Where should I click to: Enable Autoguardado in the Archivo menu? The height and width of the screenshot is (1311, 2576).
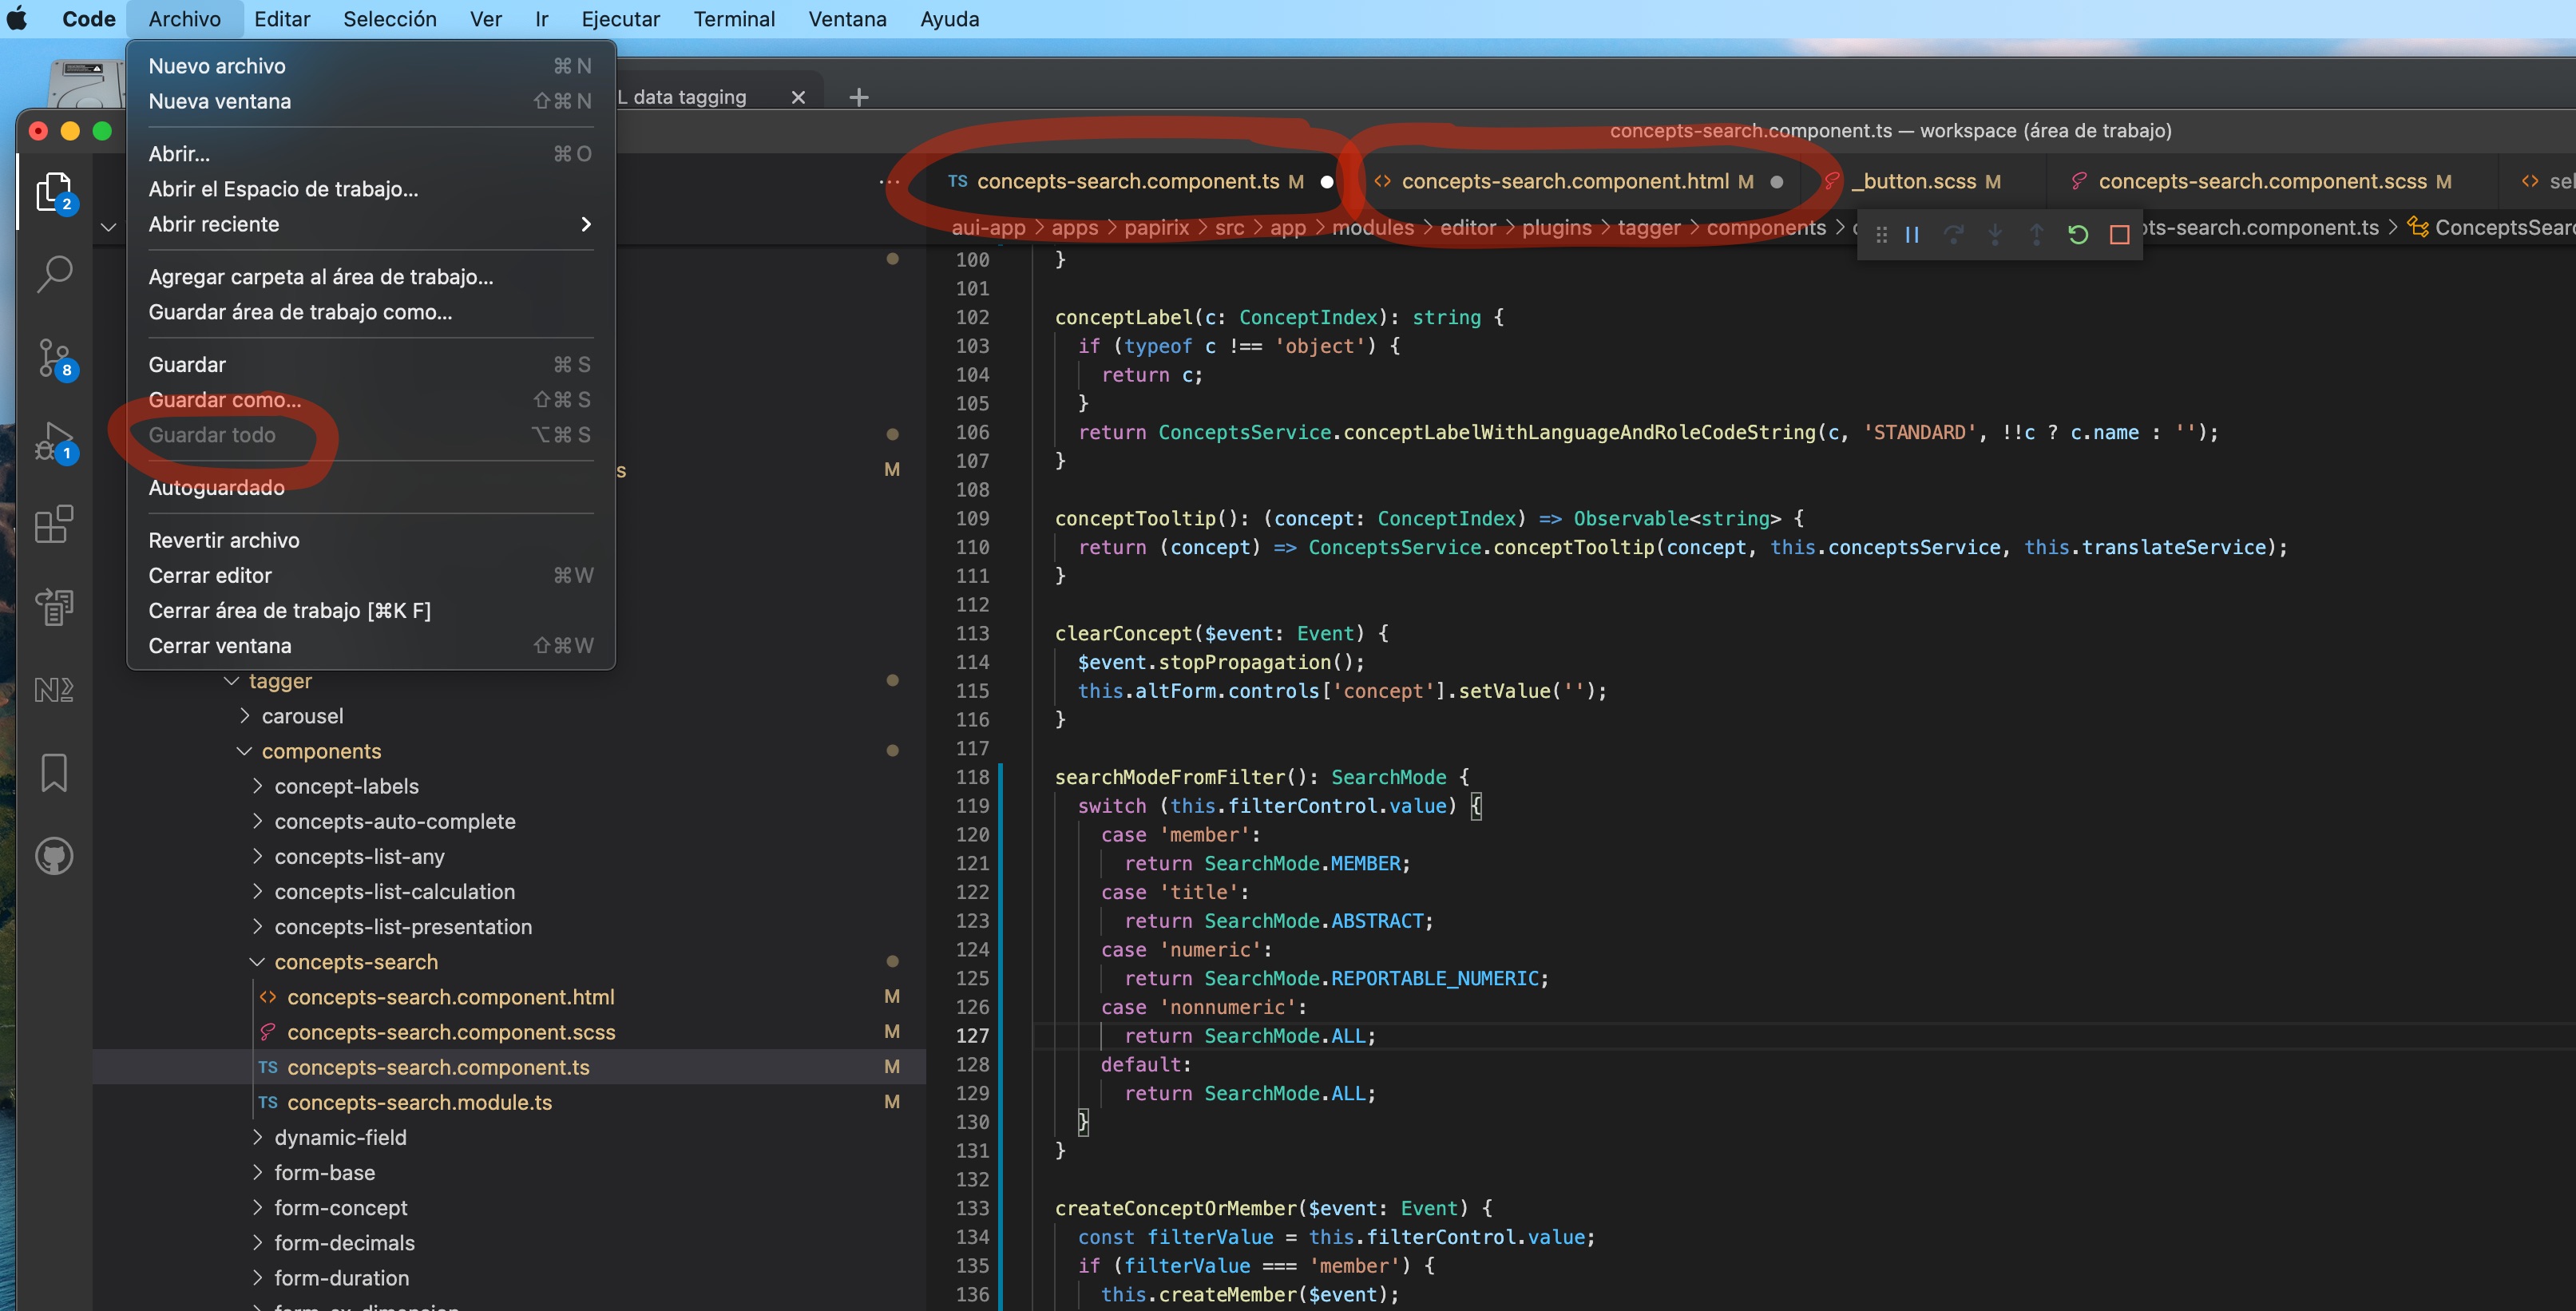click(x=216, y=487)
